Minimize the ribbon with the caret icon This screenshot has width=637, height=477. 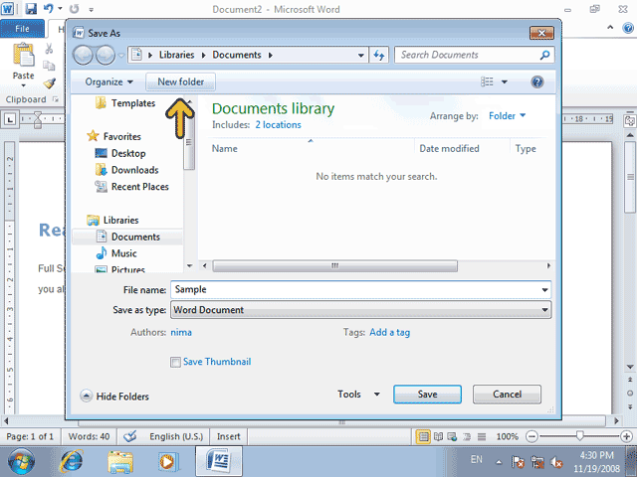click(x=610, y=28)
